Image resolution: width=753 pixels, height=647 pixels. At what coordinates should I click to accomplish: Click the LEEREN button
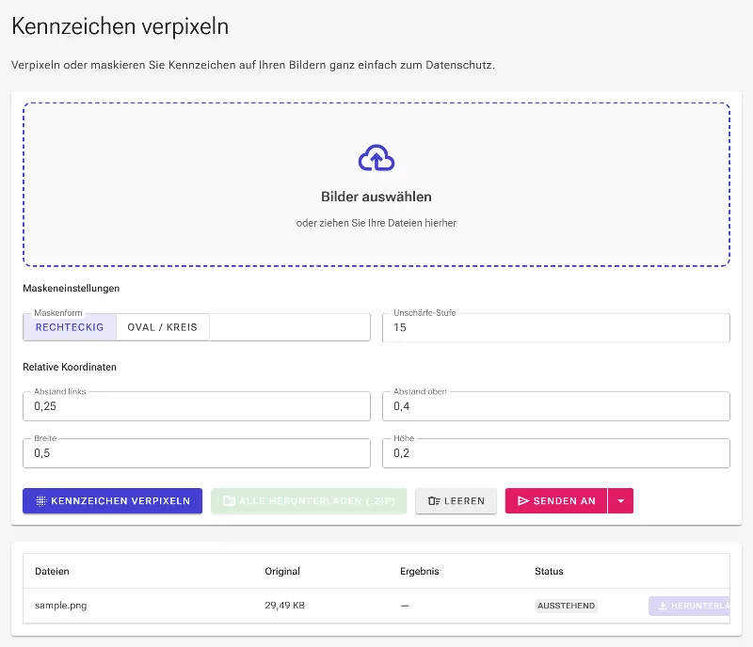pos(456,501)
